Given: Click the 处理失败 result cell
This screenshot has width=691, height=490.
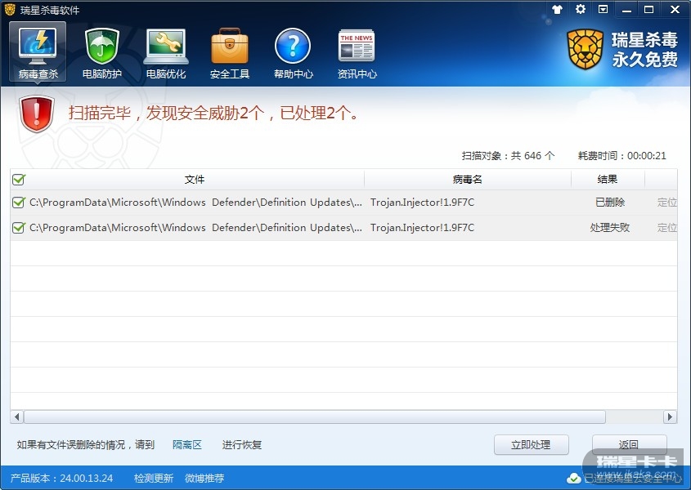Looking at the screenshot, I should point(610,228).
